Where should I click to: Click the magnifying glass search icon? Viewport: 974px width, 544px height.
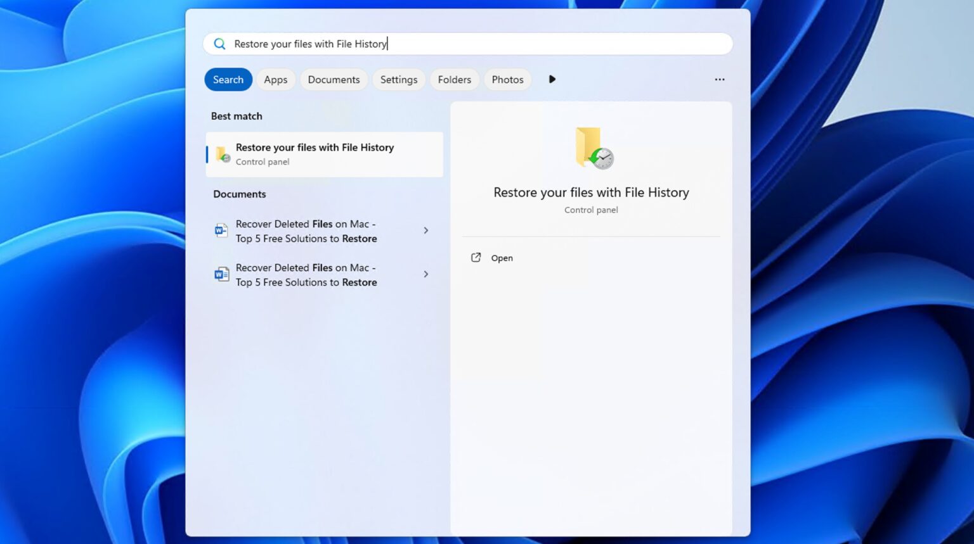coord(219,44)
